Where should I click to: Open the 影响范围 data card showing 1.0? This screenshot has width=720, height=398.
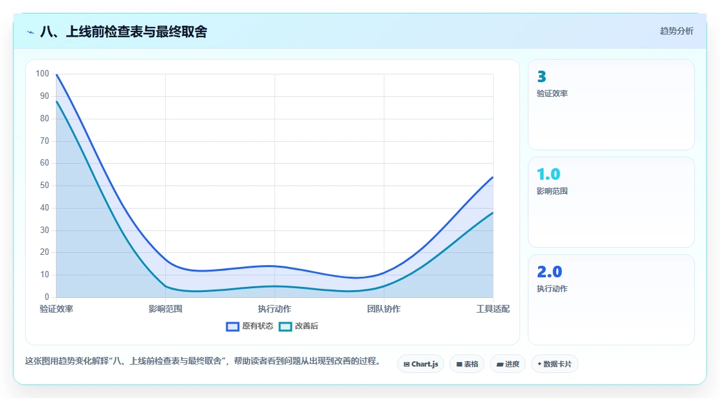tap(611, 202)
